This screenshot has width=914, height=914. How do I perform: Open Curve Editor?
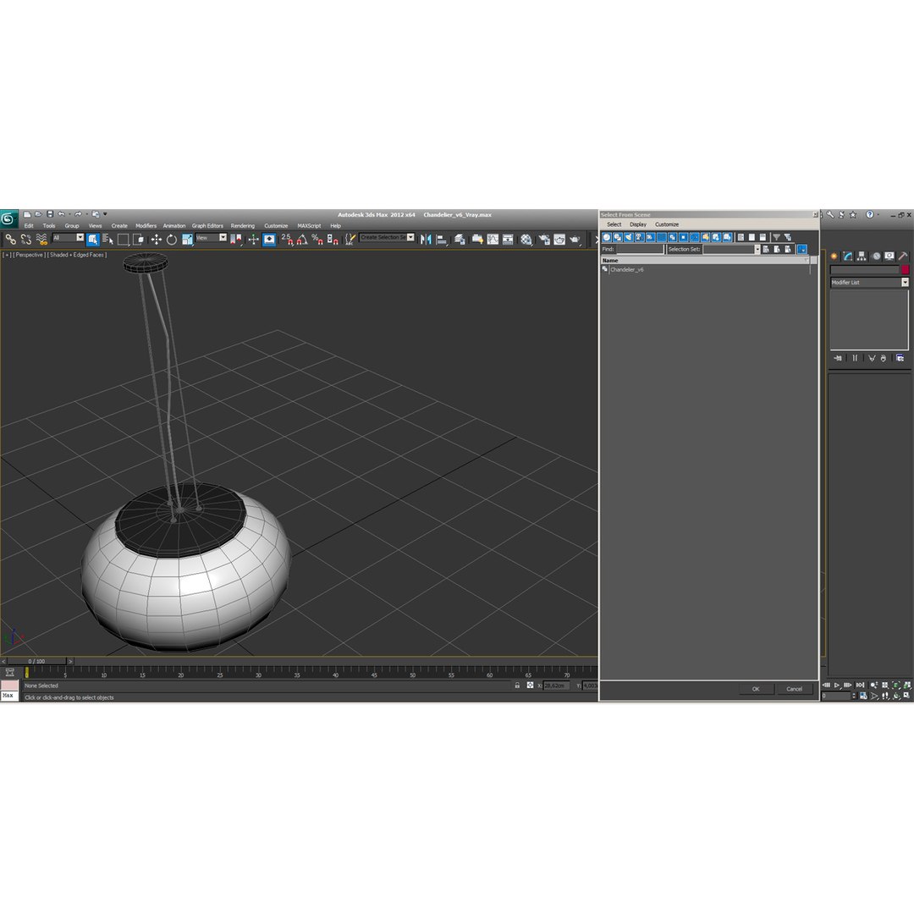point(493,239)
